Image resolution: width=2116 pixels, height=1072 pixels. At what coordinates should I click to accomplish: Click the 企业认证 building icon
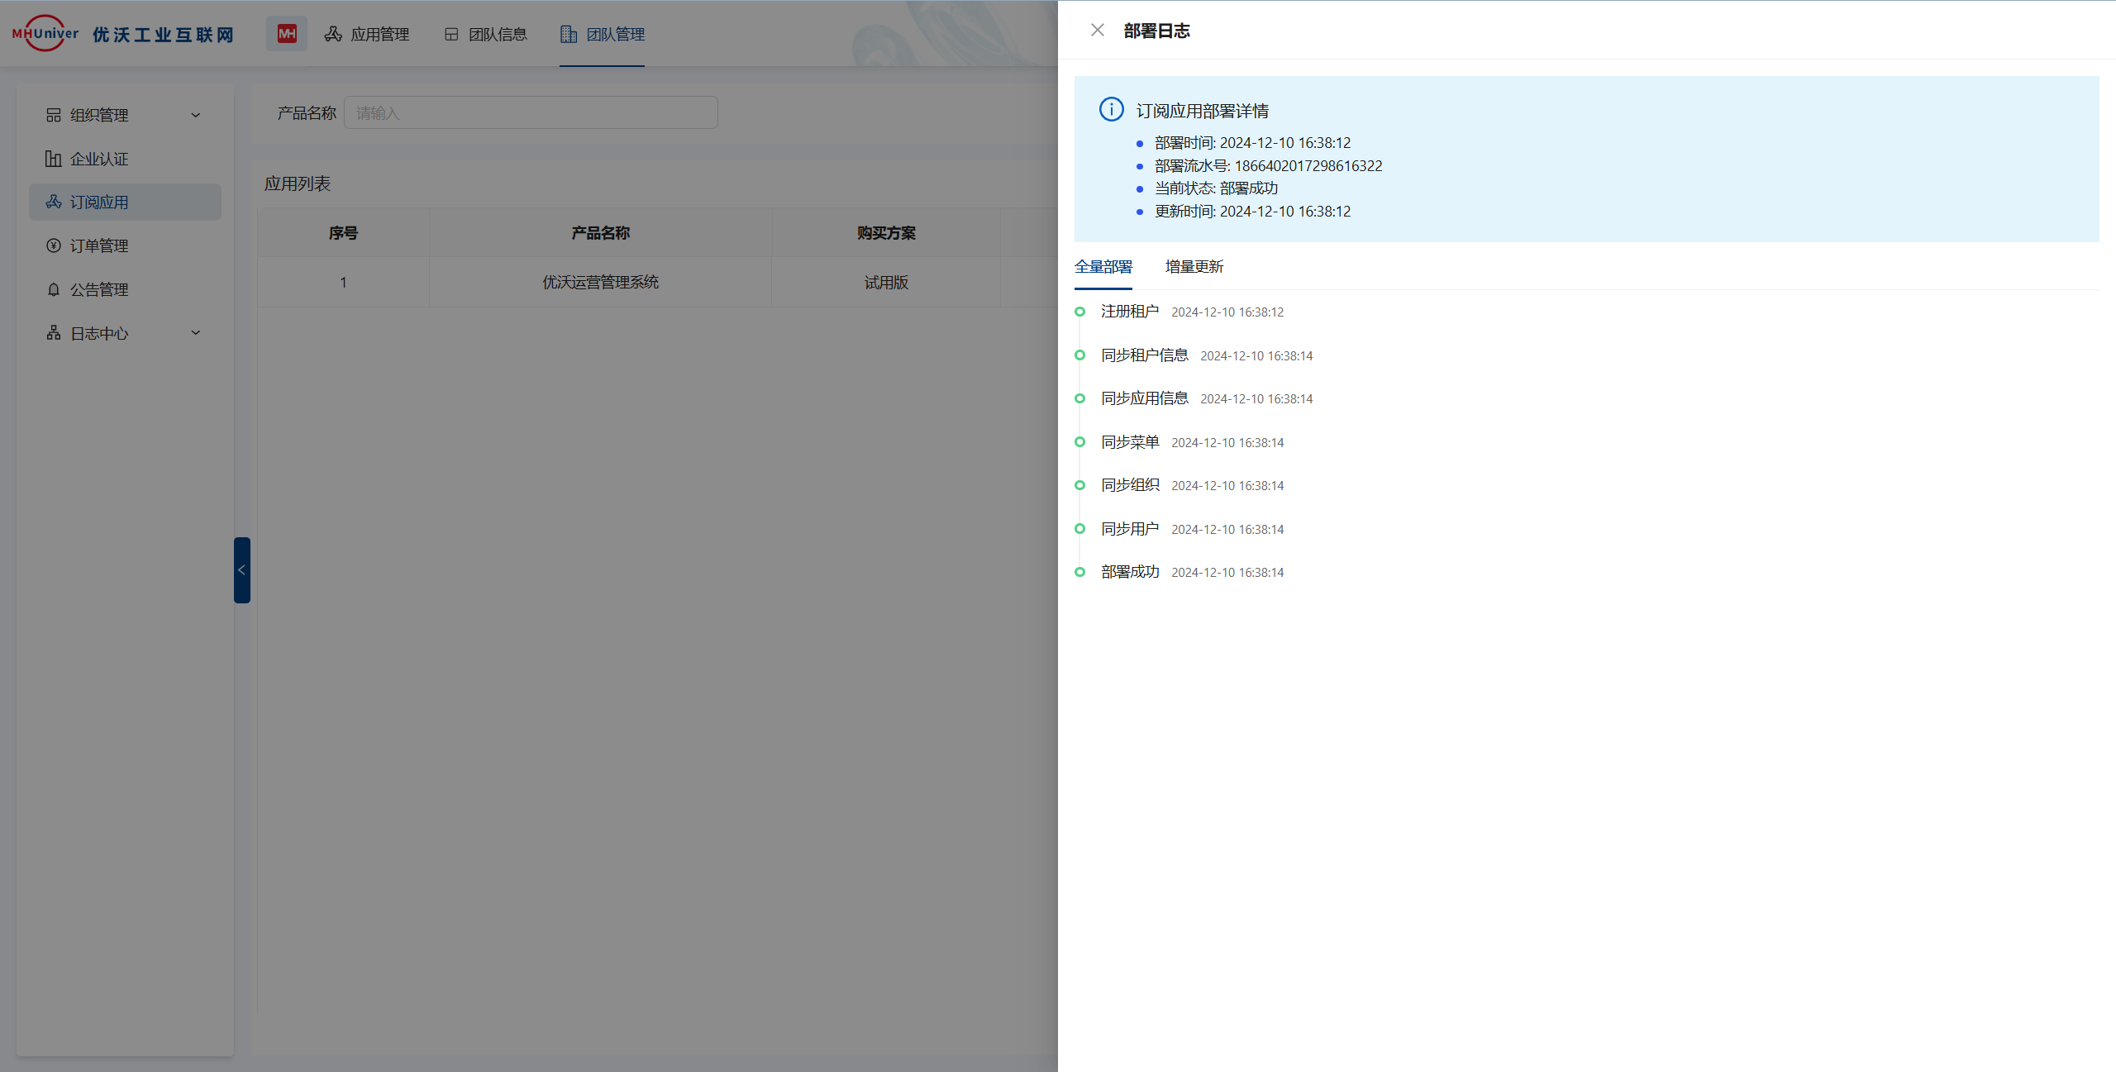pyautogui.click(x=54, y=159)
